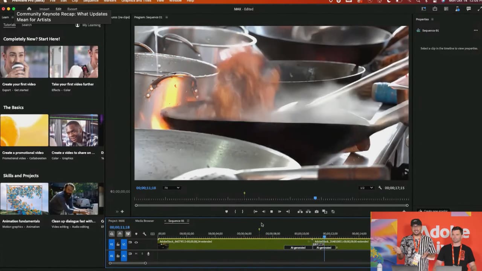Open the Fit zoom level dropdown
Screen dimensions: 482x271
[172, 187]
